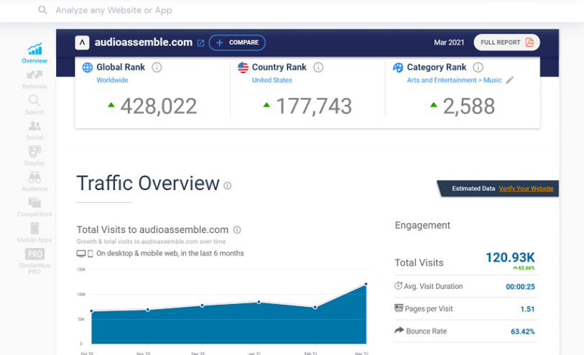Click the Jan '21 data point on chart
Screen dimensions: 584x355
point(259,302)
